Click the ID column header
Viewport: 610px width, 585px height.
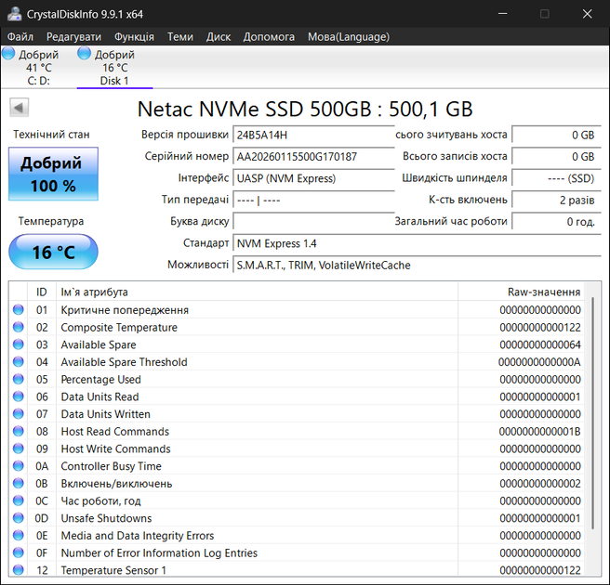click(42, 292)
